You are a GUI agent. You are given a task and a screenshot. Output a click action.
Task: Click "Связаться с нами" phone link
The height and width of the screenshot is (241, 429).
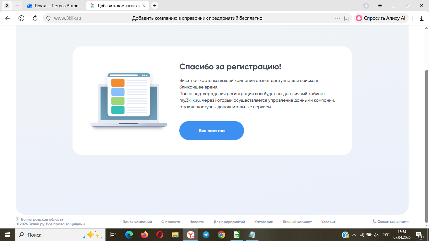[x=391, y=222]
